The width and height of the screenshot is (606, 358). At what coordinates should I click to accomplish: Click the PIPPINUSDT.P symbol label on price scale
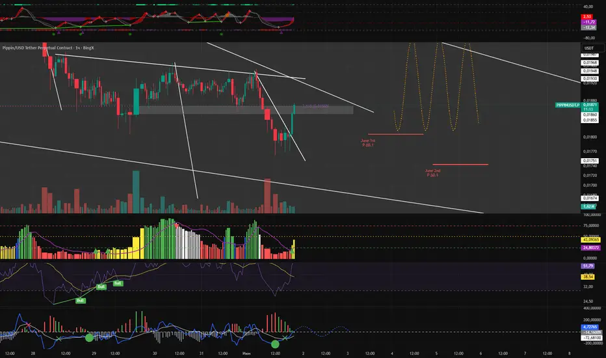pyautogui.click(x=568, y=105)
